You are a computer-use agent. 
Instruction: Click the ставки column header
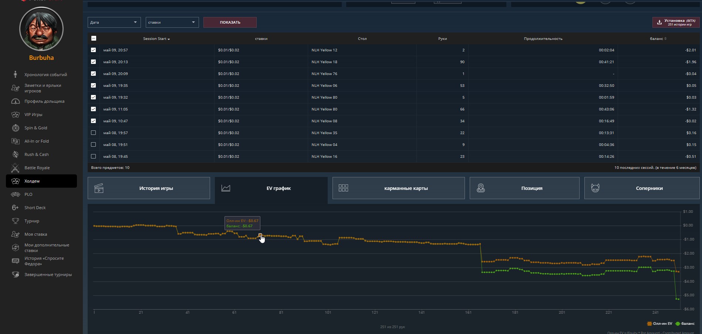coord(261,38)
